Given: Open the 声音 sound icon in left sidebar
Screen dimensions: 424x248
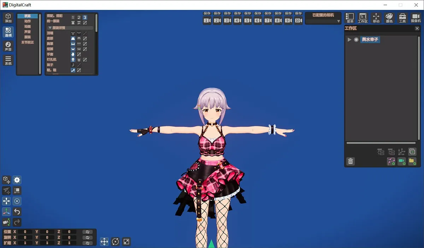Looking at the screenshot, I should [8, 46].
